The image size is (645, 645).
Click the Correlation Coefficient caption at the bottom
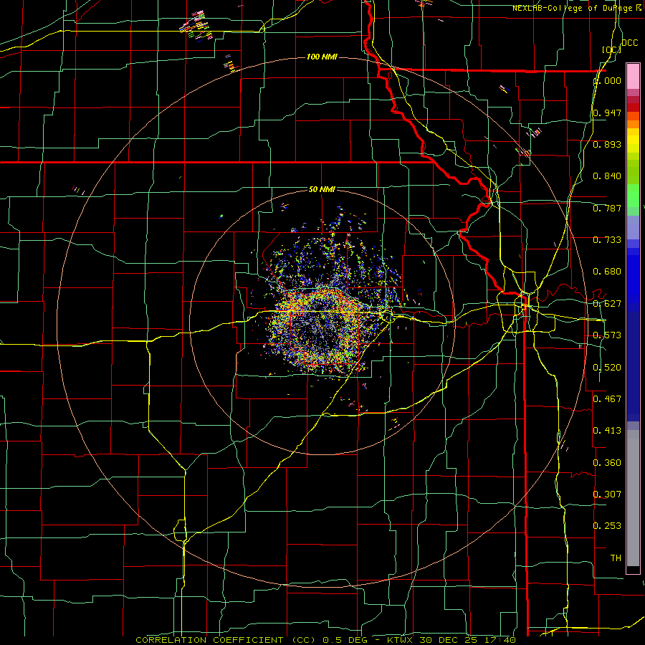click(325, 640)
